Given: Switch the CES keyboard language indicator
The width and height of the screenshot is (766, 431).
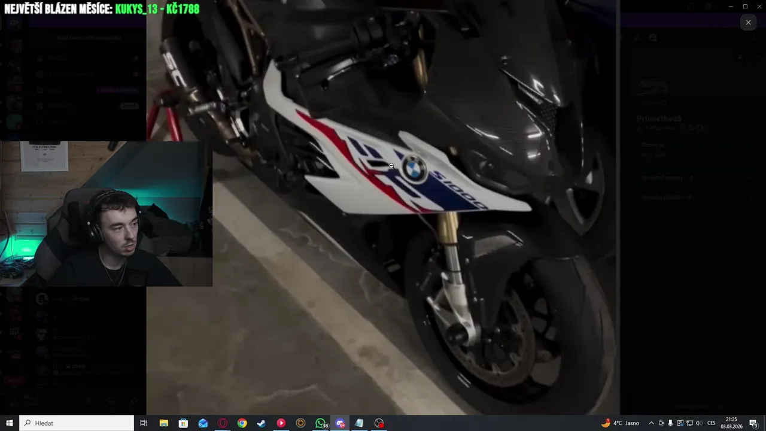Looking at the screenshot, I should pyautogui.click(x=712, y=423).
